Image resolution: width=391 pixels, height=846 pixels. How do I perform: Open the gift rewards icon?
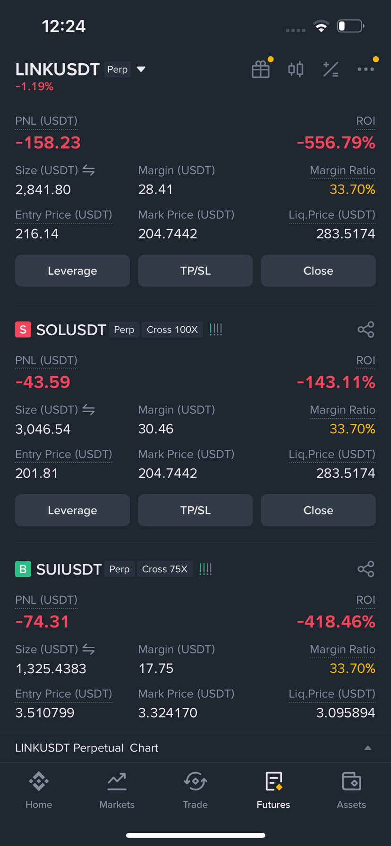click(x=261, y=69)
